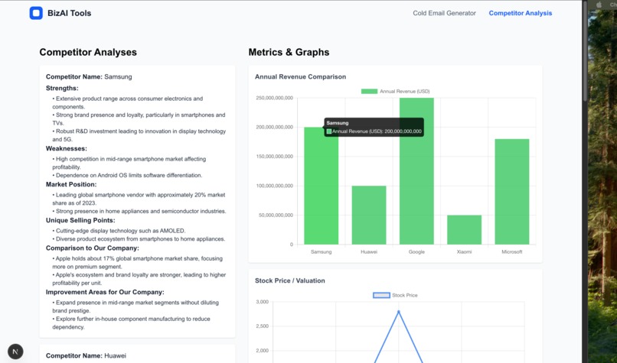Click the Weaknesses: subheading
The width and height of the screenshot is (617, 363).
click(x=66, y=148)
